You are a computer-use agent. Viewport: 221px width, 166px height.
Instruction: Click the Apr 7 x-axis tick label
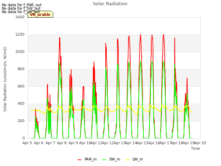coord(50,143)
